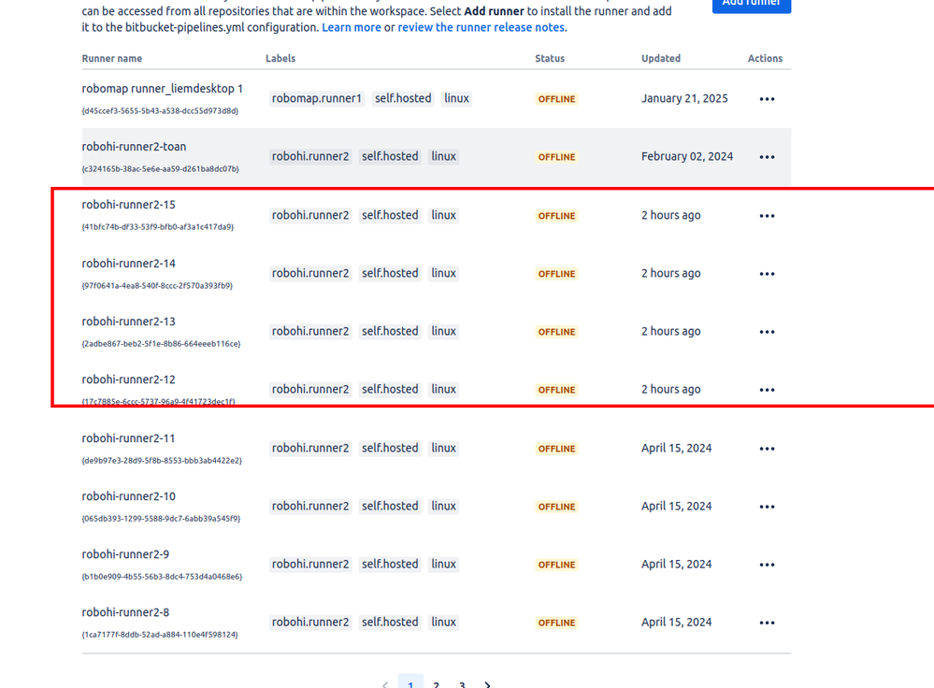Click OFFLINE status of robohi-runner2-8

coord(556,623)
